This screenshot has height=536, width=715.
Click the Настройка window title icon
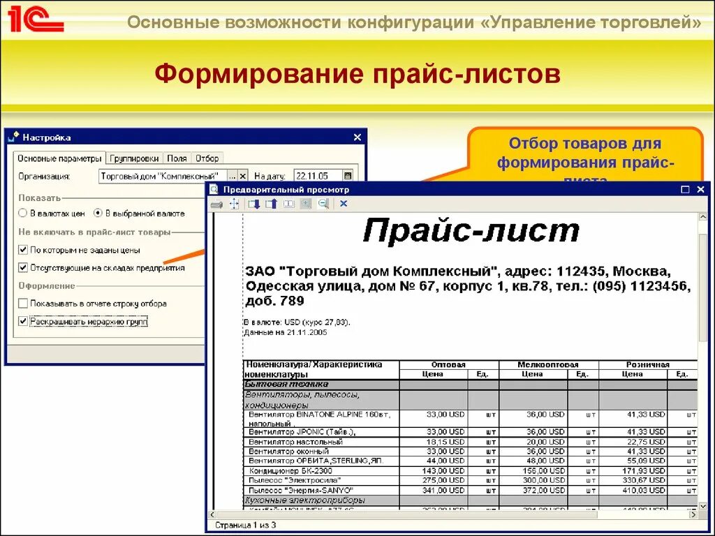14,137
